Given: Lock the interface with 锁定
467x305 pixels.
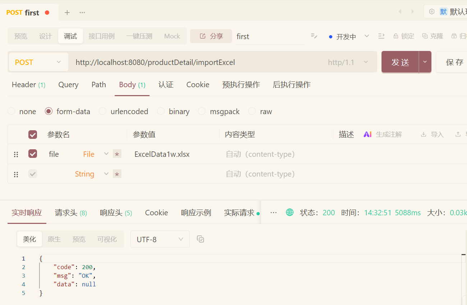Looking at the screenshot, I should click(x=404, y=36).
